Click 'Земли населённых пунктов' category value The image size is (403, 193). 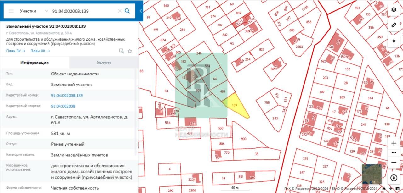pyautogui.click(x=79, y=155)
